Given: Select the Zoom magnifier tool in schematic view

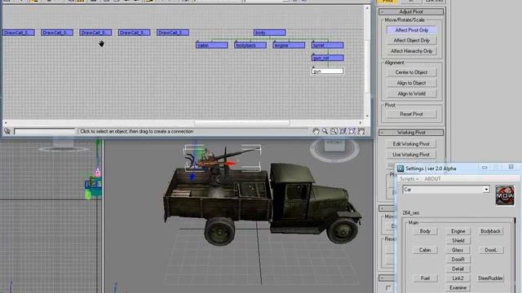Looking at the screenshot, I should tap(325, 132).
